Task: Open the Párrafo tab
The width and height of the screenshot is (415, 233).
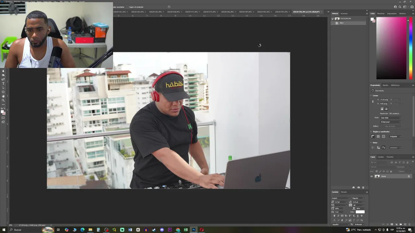Action: (x=344, y=192)
